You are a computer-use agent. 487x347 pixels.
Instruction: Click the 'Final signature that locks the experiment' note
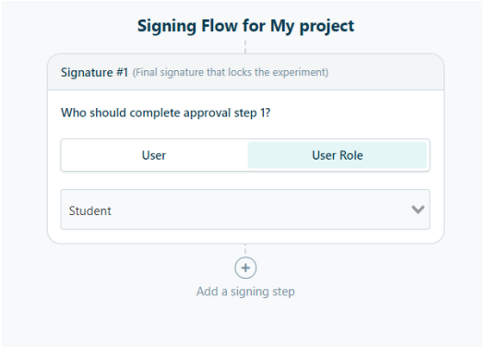[231, 72]
